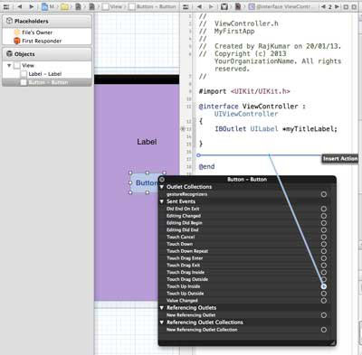Select Button - Button in the Objects outline
The image size is (362, 355).
point(47,82)
